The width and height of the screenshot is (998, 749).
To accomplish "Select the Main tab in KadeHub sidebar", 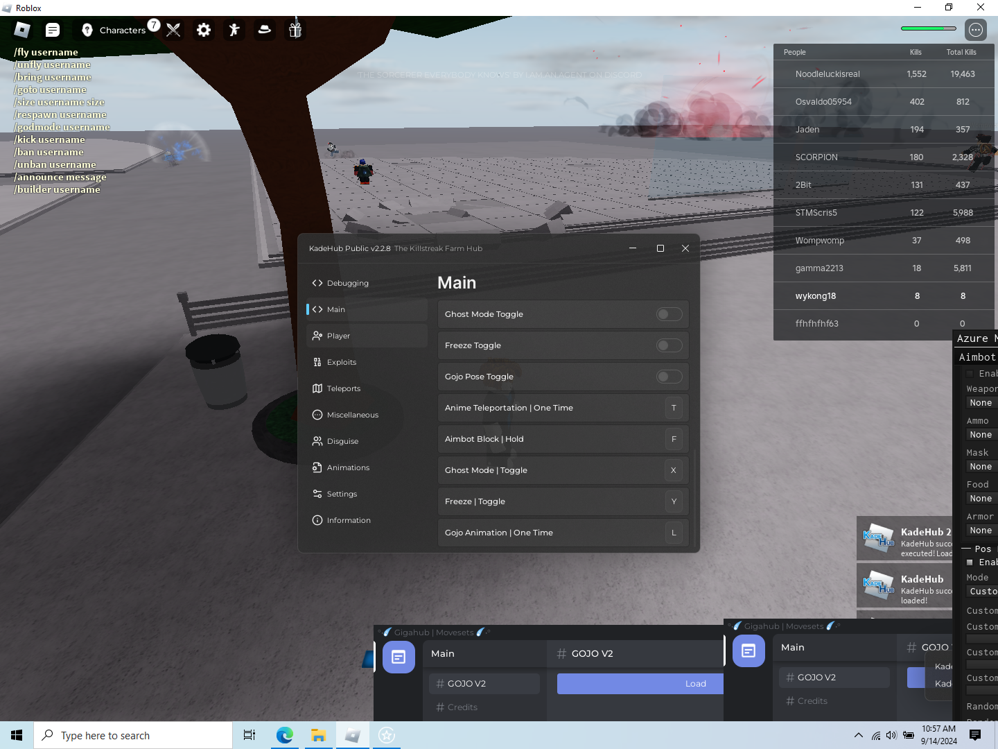I will point(367,309).
